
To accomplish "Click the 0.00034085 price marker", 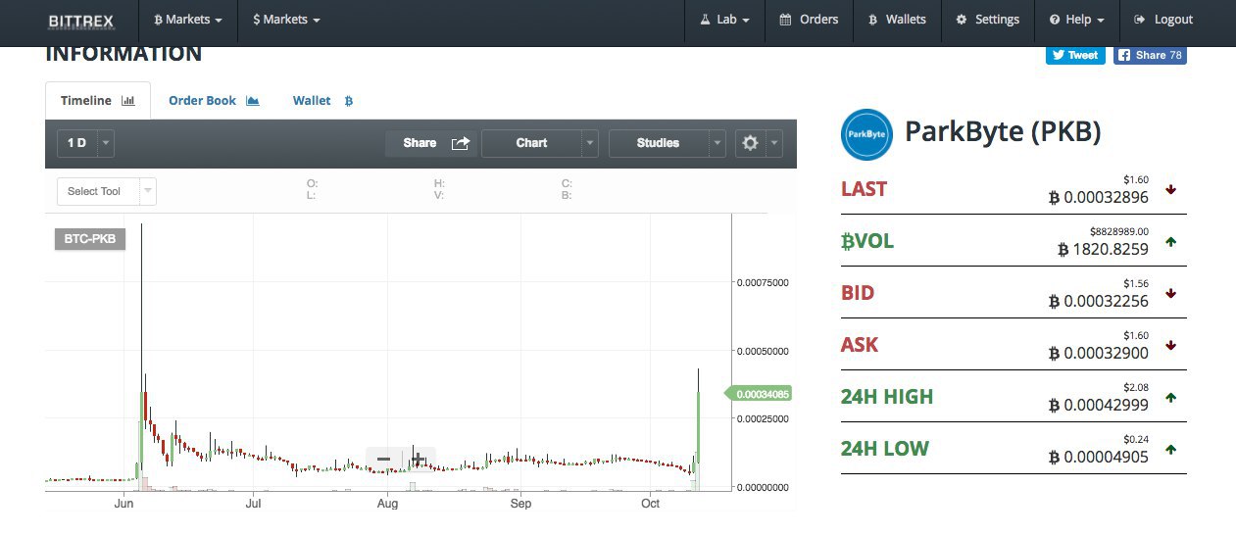I will click(759, 394).
